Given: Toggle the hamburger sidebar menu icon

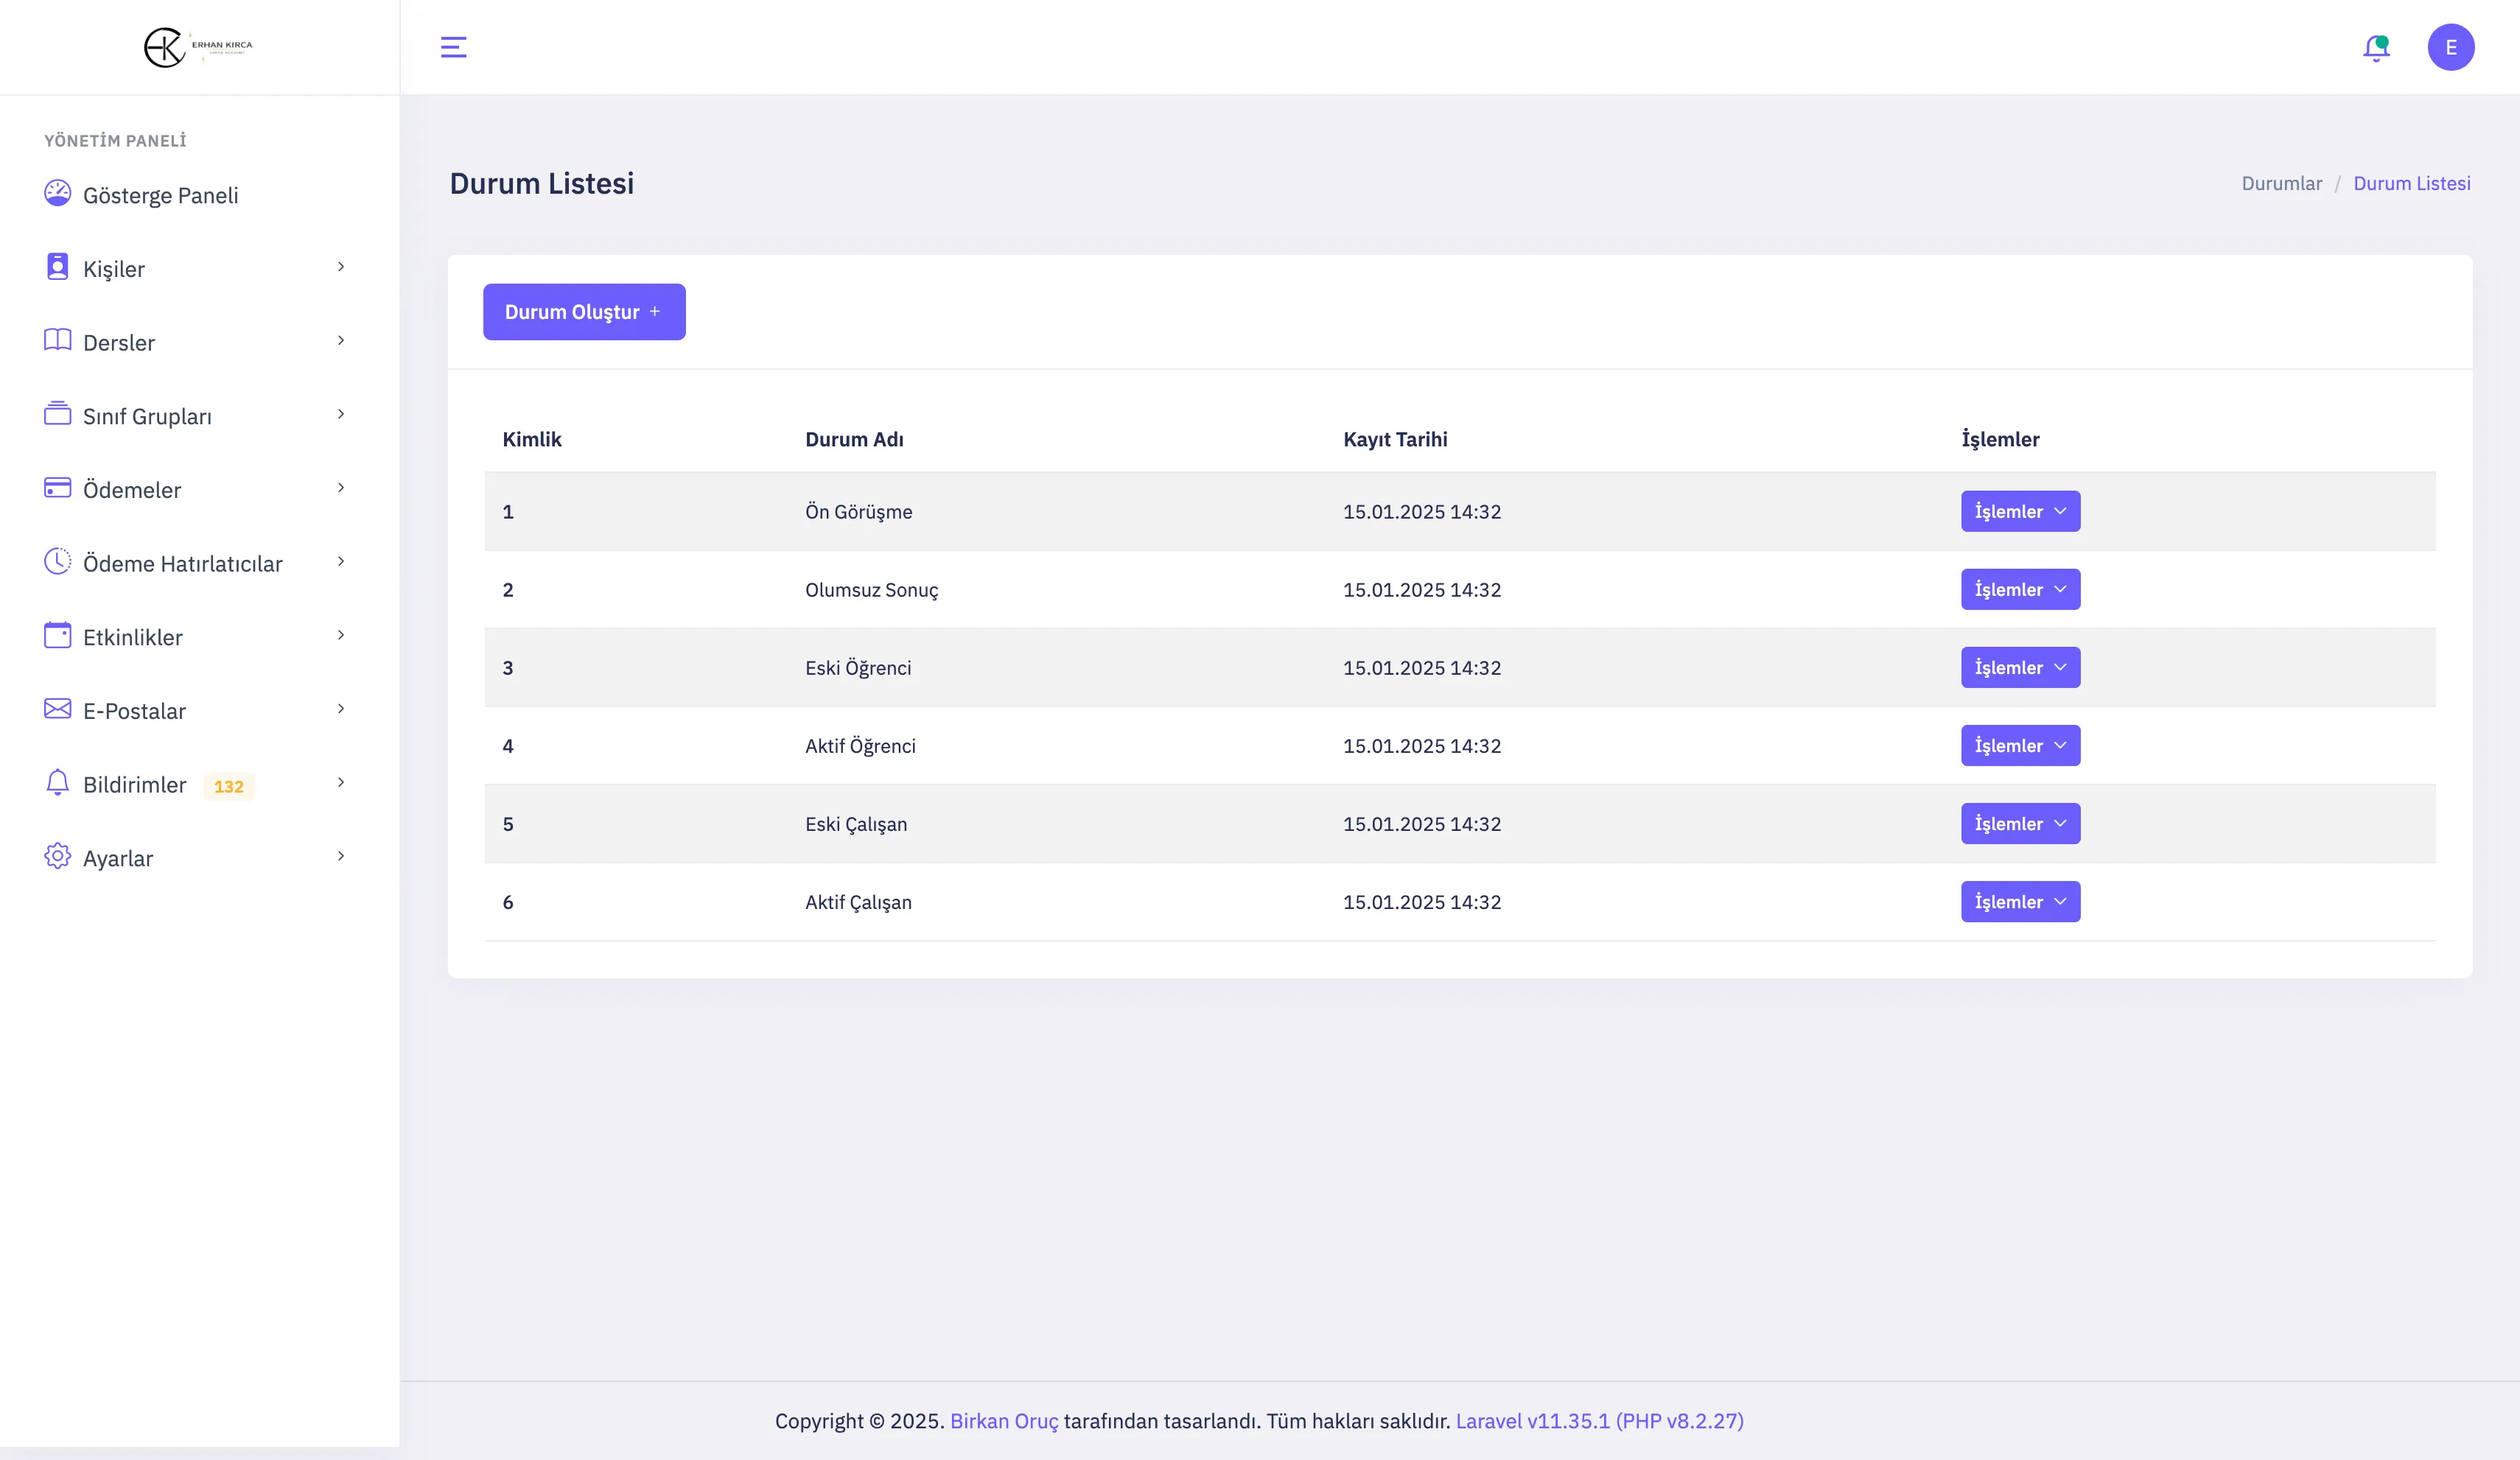Looking at the screenshot, I should tap(453, 47).
